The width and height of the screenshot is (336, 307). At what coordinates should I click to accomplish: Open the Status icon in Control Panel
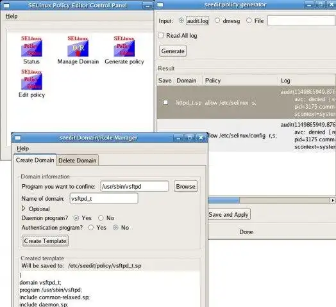[31, 50]
